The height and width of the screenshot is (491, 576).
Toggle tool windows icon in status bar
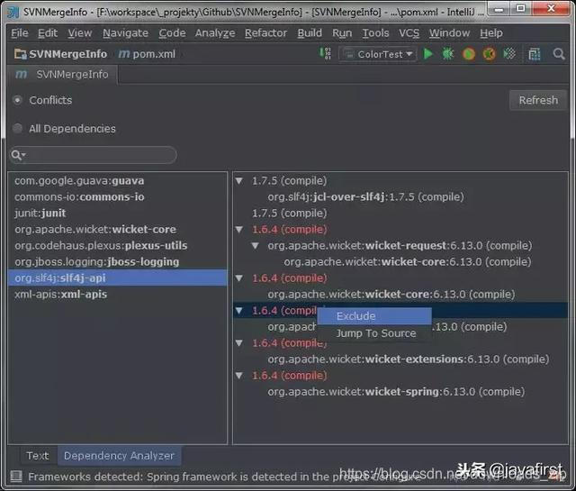coord(16,477)
